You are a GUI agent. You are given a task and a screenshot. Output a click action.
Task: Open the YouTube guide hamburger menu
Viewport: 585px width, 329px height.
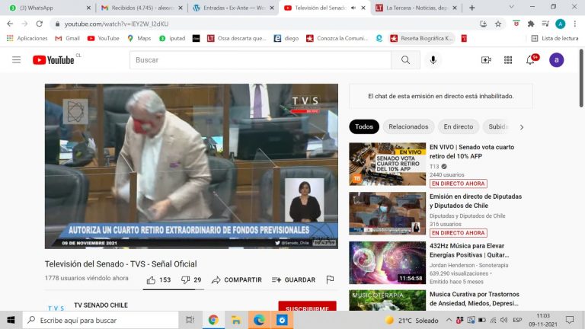(17, 59)
